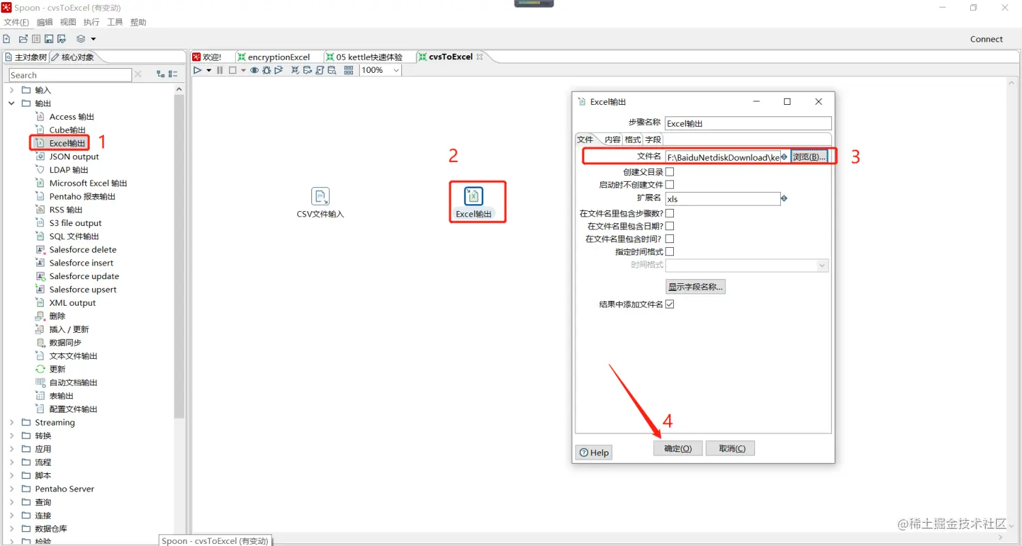
Task: Select Microsoft Excel 输出 in tree
Action: [x=88, y=183]
